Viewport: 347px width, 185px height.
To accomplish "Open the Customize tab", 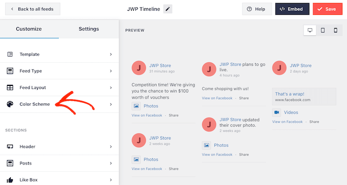I will click(x=29, y=29).
